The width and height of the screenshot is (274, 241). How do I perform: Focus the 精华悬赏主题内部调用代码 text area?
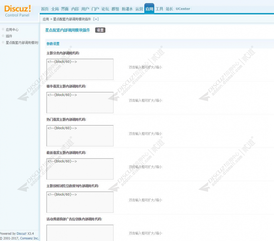(80, 103)
